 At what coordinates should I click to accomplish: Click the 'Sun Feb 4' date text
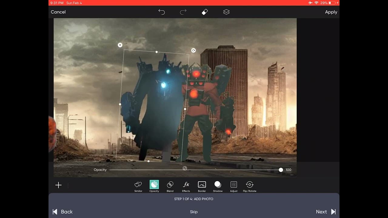(x=74, y=3)
